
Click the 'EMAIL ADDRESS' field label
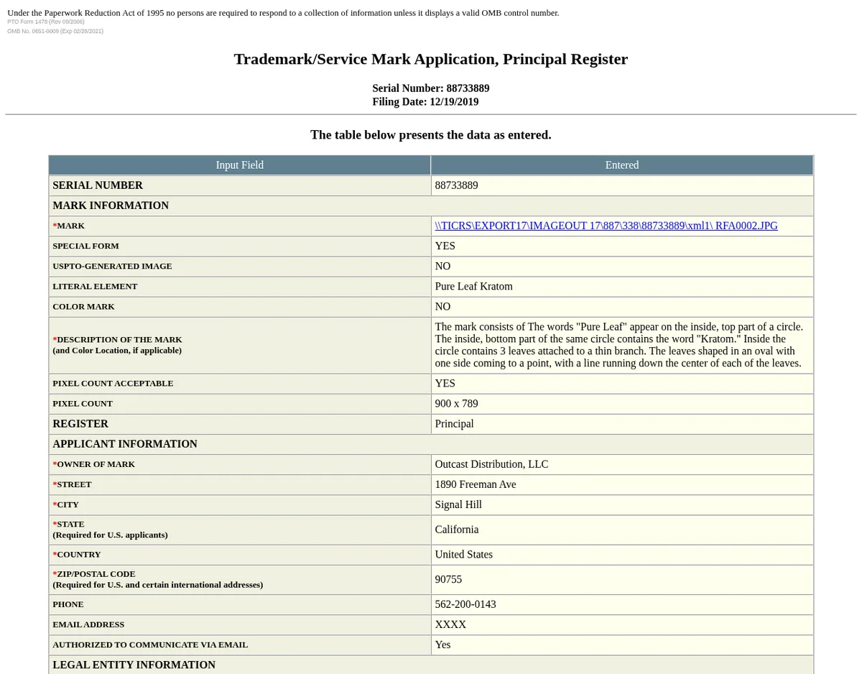pos(88,624)
